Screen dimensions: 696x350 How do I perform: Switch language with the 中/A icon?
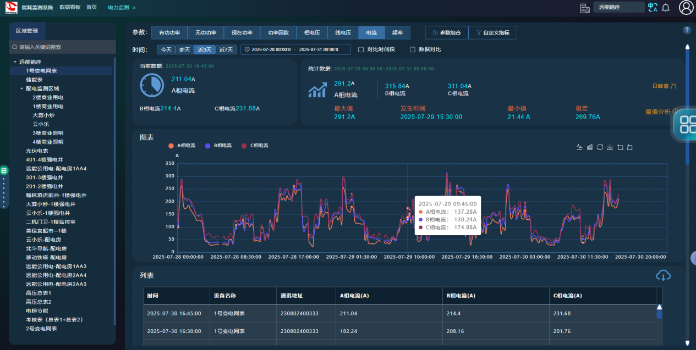653,7
